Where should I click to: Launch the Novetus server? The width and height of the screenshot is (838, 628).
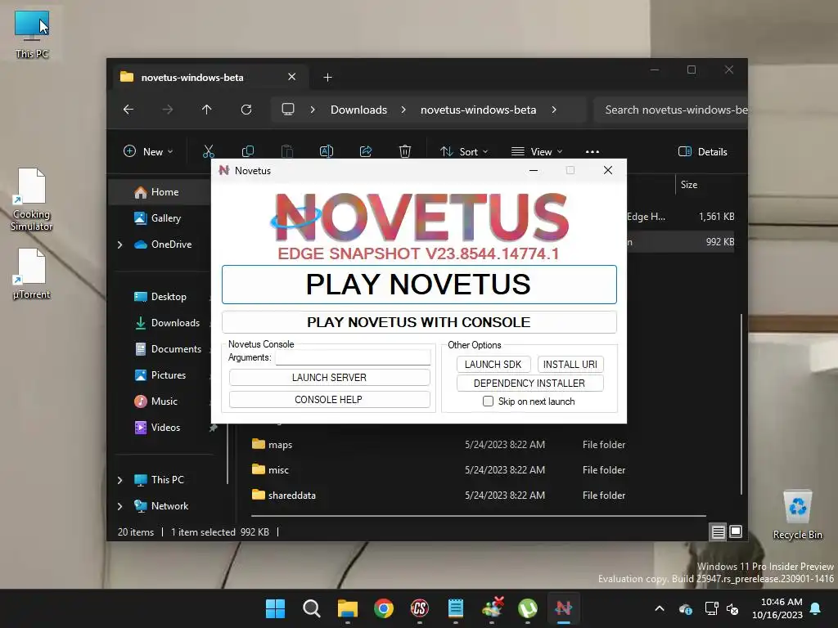[x=329, y=378]
